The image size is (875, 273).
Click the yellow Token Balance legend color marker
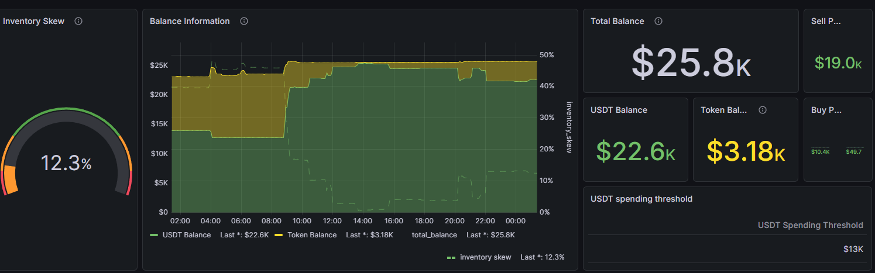[279, 235]
